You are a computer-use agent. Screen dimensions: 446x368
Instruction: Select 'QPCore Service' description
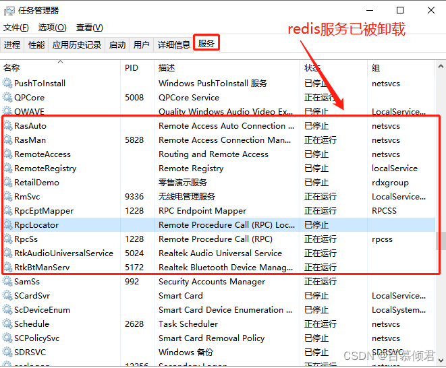click(189, 97)
